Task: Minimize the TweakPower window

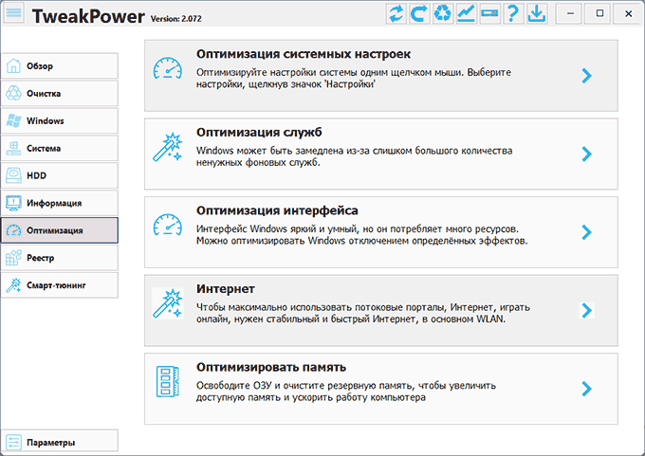Action: 570,13
